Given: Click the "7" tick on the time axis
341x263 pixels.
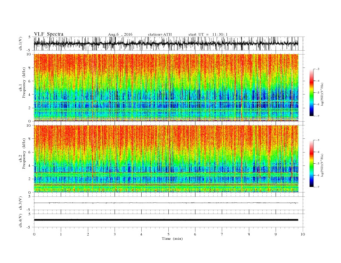Looking at the screenshot, I should point(222,234).
